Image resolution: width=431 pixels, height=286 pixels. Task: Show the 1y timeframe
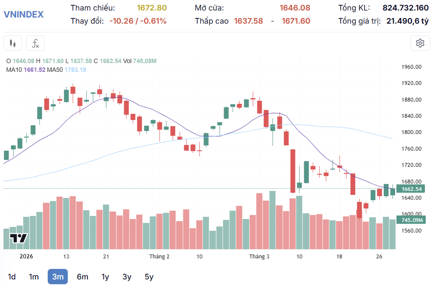click(x=105, y=276)
